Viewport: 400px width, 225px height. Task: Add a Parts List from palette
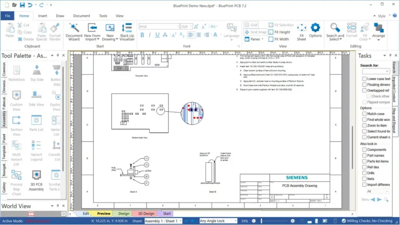coord(36,123)
